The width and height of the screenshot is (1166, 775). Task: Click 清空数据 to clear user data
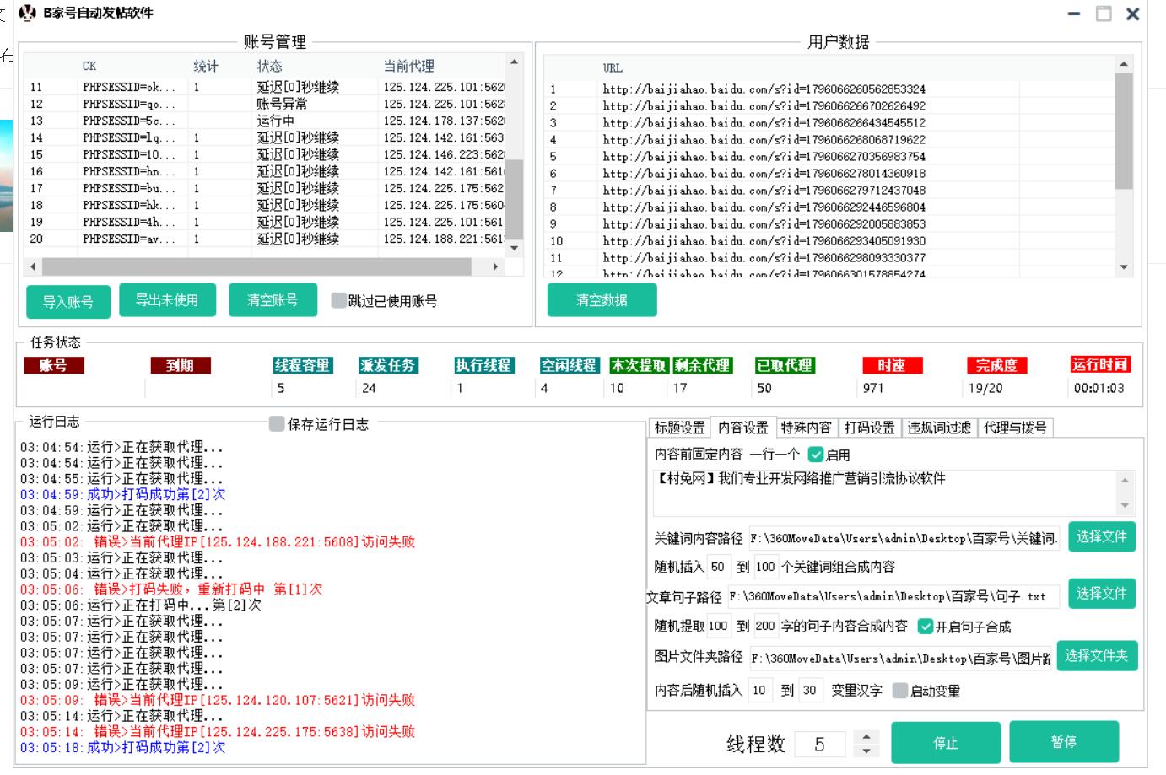coord(602,300)
